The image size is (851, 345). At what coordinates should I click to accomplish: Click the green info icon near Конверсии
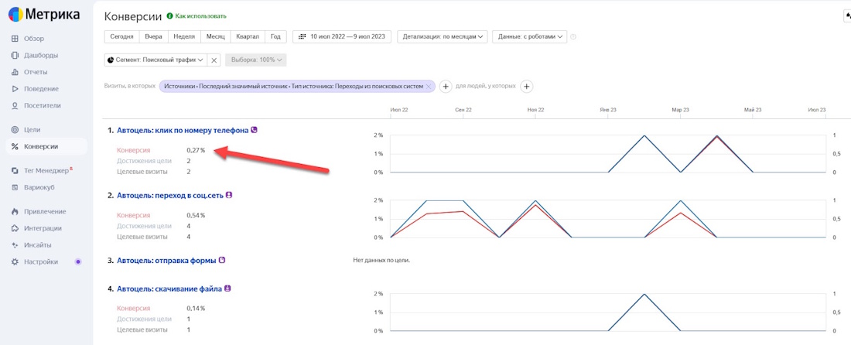coord(169,15)
